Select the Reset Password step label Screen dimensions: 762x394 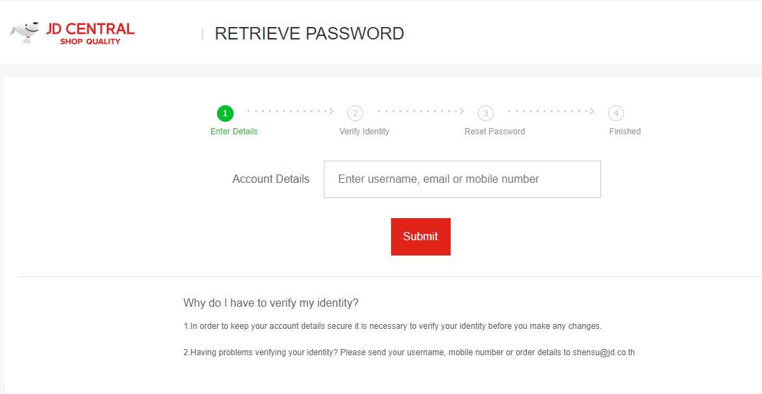pos(495,132)
